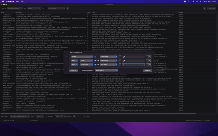
Task: Toggle the 'not' checkbox on first tones row
Action: point(95,57)
